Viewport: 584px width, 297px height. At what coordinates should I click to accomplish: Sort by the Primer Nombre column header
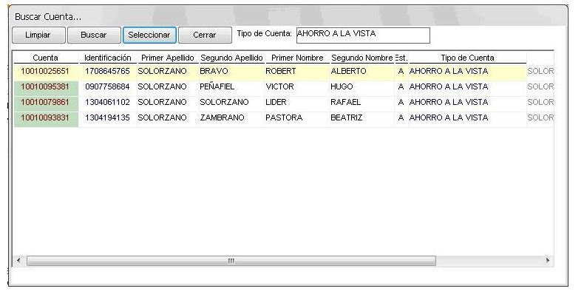pos(297,58)
